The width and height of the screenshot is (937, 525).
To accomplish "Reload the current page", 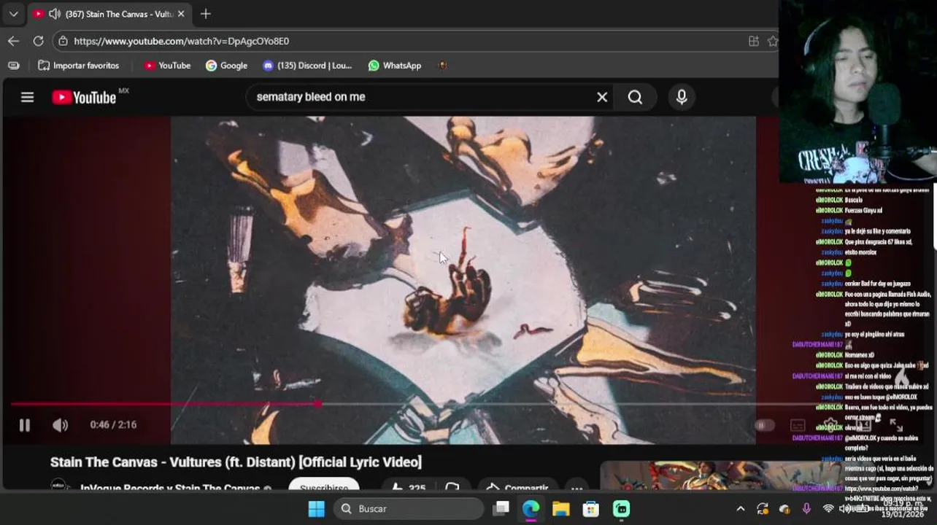I will [38, 41].
